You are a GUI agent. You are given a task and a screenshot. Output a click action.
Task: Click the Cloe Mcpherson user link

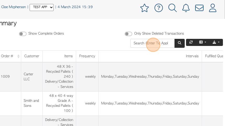(14, 7)
